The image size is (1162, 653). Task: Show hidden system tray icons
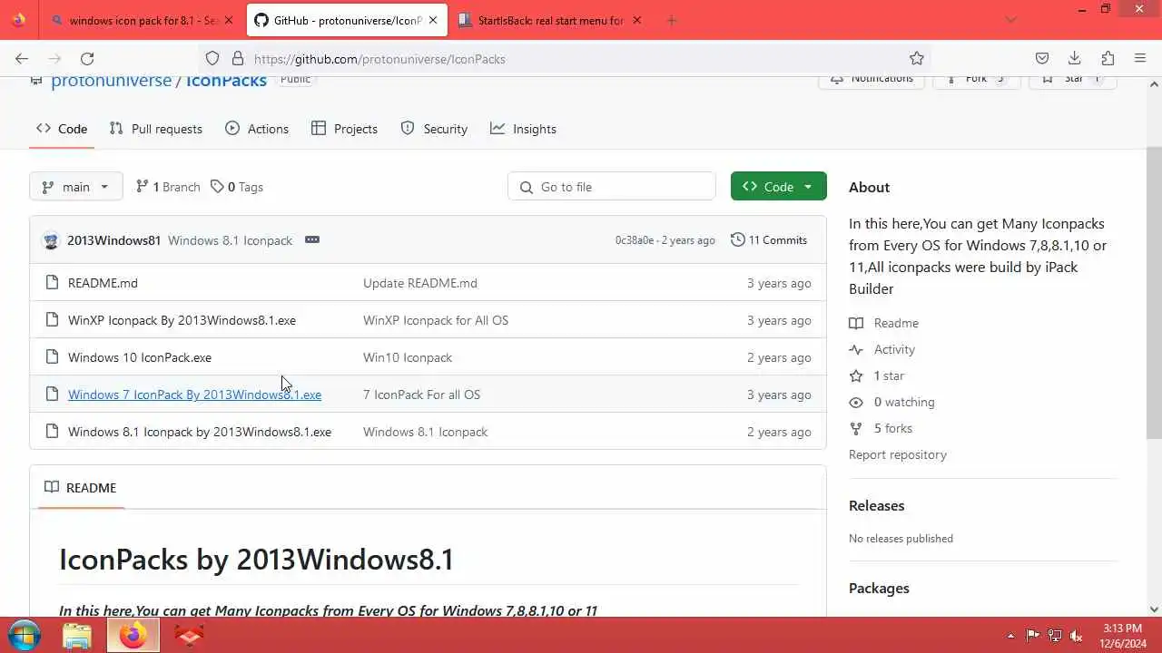point(1011,636)
